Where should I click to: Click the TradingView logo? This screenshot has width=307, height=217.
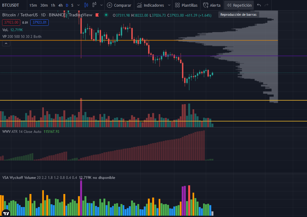click(6, 213)
